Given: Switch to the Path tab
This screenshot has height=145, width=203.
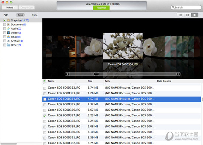Looking at the screenshot, I should tap(6, 15).
